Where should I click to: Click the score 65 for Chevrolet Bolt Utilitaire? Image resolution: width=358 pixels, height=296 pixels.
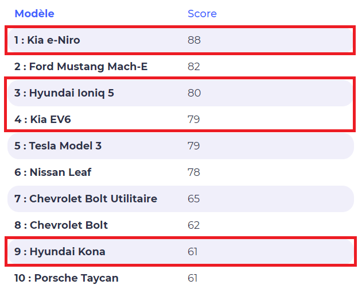(193, 199)
